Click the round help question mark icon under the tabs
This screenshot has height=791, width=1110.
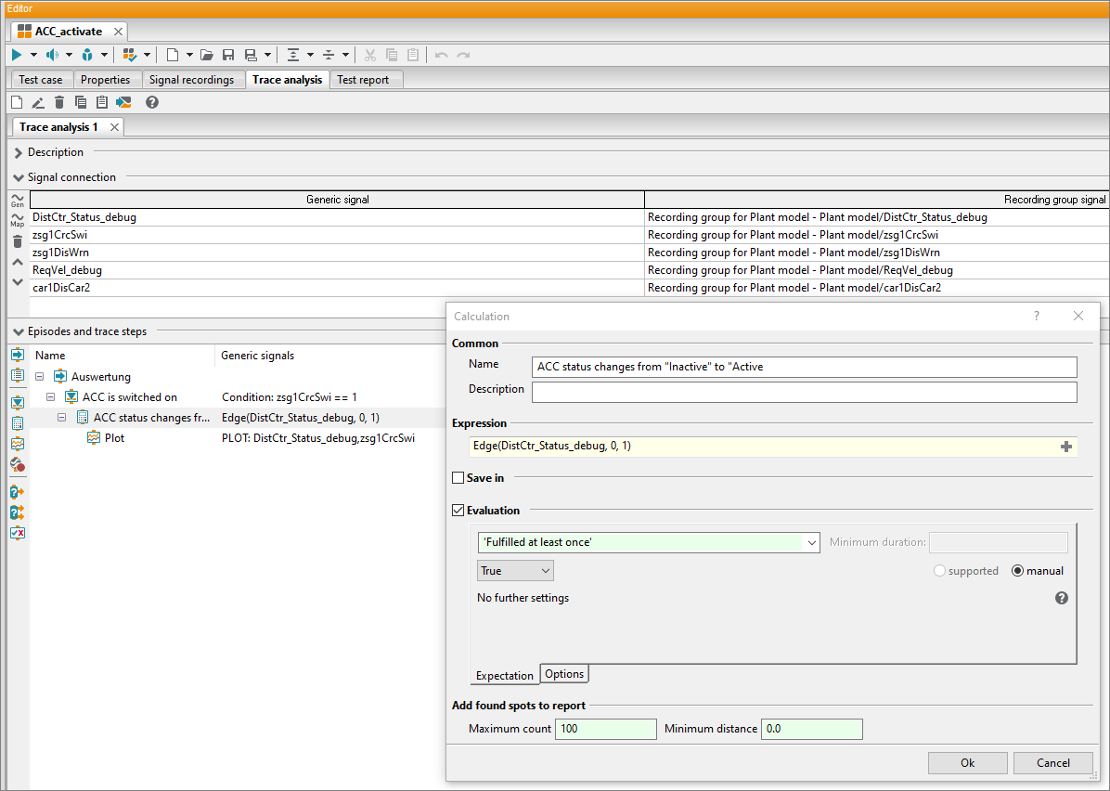pos(151,103)
